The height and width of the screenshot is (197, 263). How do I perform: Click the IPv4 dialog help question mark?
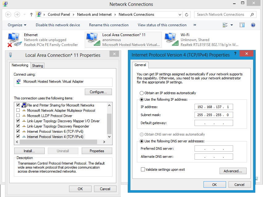235,54
